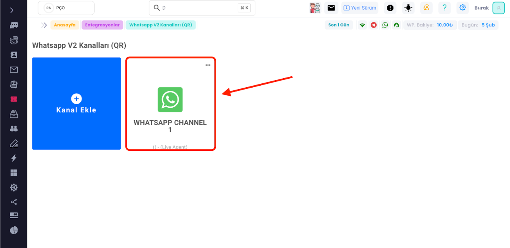510x248 pixels.
Task: Click the WhatsApp logo on the channel card
Action: coord(170,100)
